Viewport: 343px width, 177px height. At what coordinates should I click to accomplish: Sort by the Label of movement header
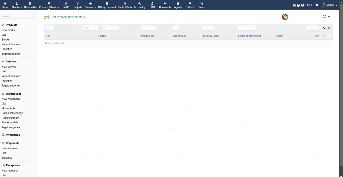(x=249, y=36)
